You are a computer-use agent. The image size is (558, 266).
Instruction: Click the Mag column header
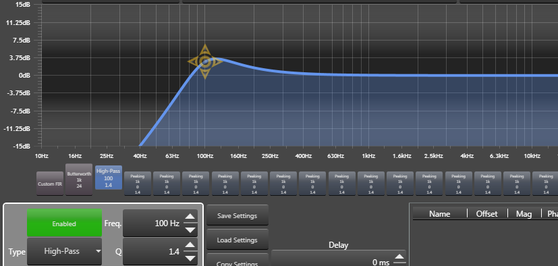pyautogui.click(x=524, y=213)
